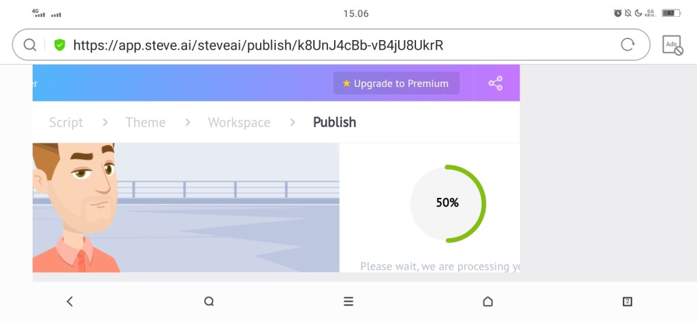Open the ad blocker icon
This screenshot has width=697, height=321.
pyautogui.click(x=672, y=46)
